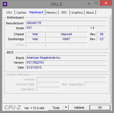
Task: Click the empty LPCIO vendor field
Action: click(35, 45)
